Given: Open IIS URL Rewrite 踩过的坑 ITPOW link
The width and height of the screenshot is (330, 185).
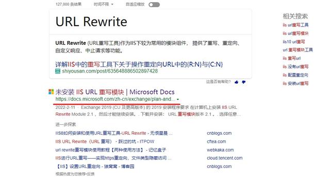Looking at the screenshot, I should pos(105,142).
